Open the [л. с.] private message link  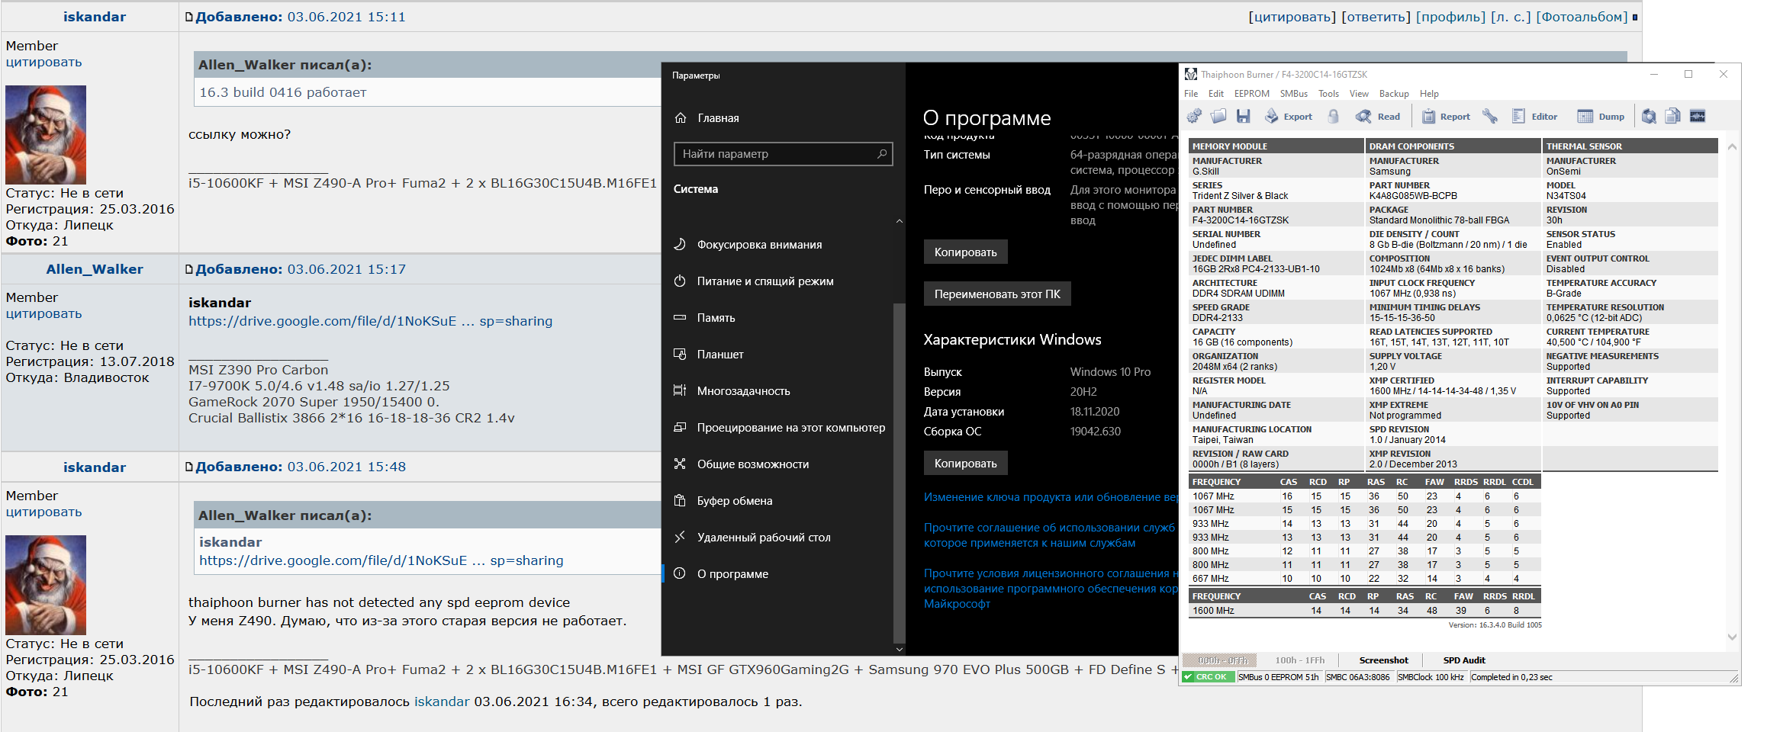tap(1511, 17)
